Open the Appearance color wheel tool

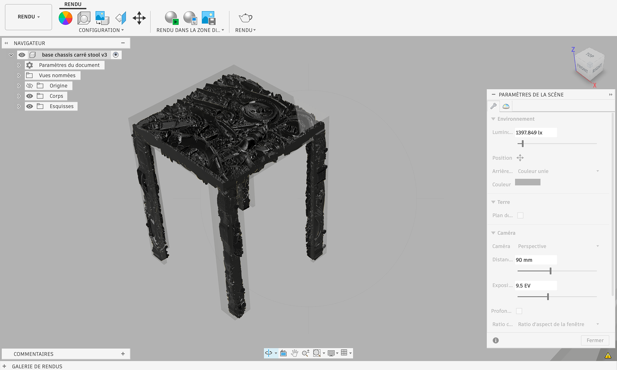[x=66, y=18]
